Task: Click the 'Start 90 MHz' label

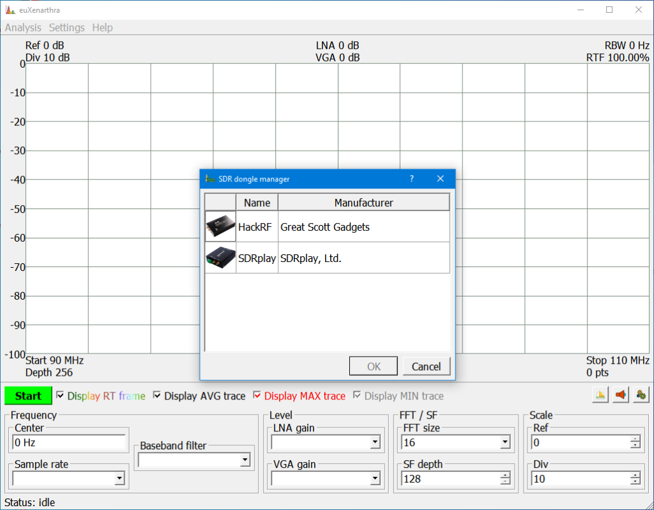Action: click(55, 360)
